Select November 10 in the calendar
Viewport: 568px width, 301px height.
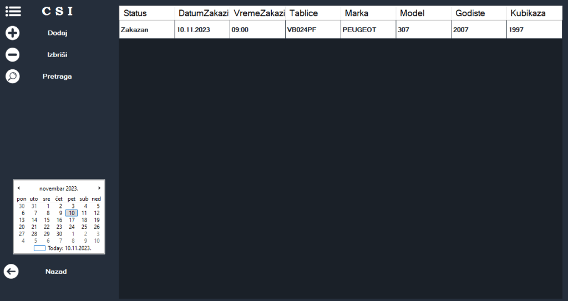[72, 213]
